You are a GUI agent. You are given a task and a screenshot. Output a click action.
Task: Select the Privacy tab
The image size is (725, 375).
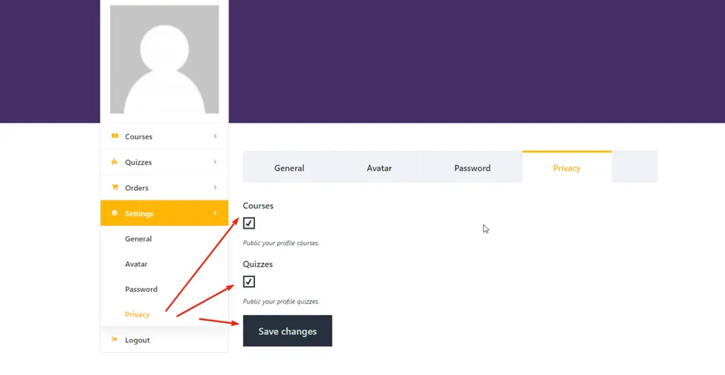tap(567, 167)
